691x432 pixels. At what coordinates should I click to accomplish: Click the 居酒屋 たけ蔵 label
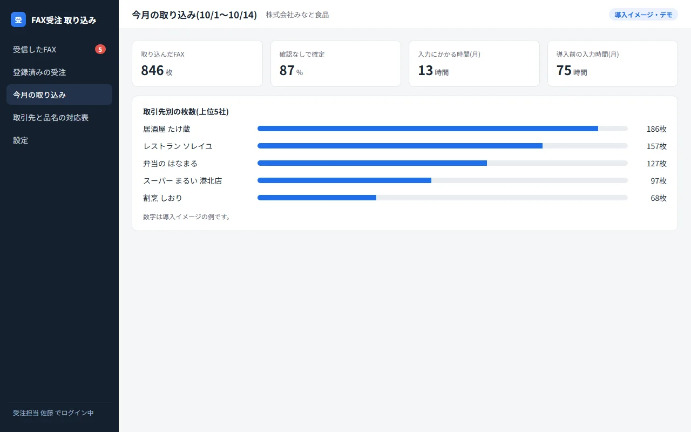[x=167, y=129]
